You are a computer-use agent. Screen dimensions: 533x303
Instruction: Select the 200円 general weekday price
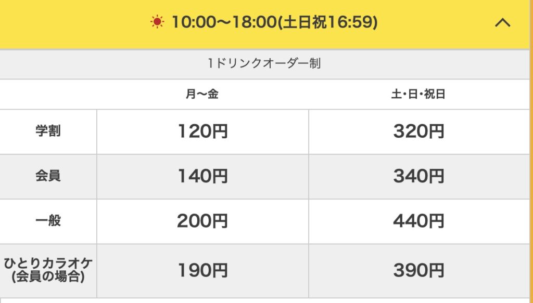point(203,221)
